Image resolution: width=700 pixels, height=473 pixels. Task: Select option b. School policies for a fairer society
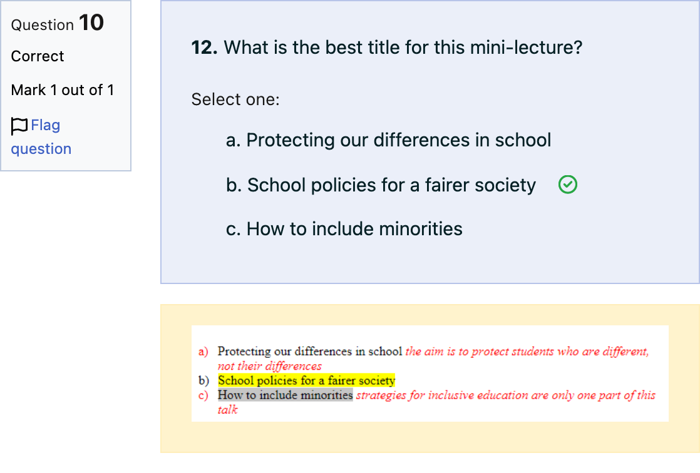pyautogui.click(x=381, y=185)
